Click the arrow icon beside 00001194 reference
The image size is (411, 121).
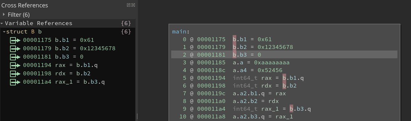[x=15, y=65]
